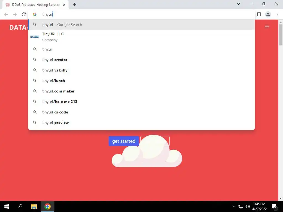Open File Explorer from taskbar

34,206
